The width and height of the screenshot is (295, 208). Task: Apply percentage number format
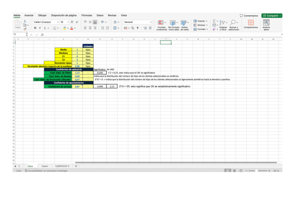click(133, 28)
